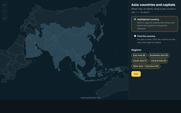Viewport: 181px width, 113px height.
Task: Toggle the South Asia (7) region chip
Action: pyautogui.click(x=140, y=61)
